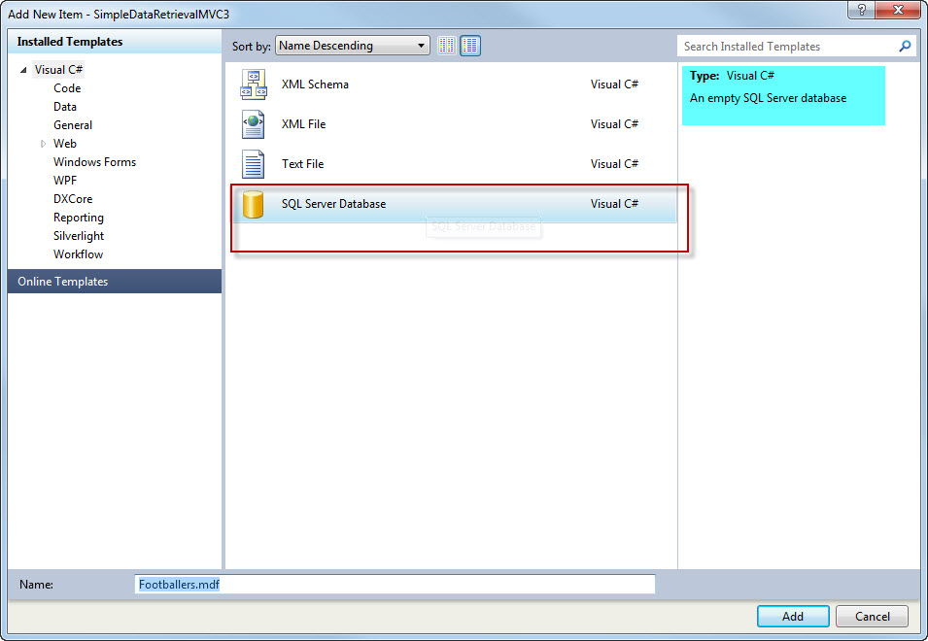Image resolution: width=928 pixels, height=641 pixels.
Task: Click the search magnifier icon
Action: [905, 46]
